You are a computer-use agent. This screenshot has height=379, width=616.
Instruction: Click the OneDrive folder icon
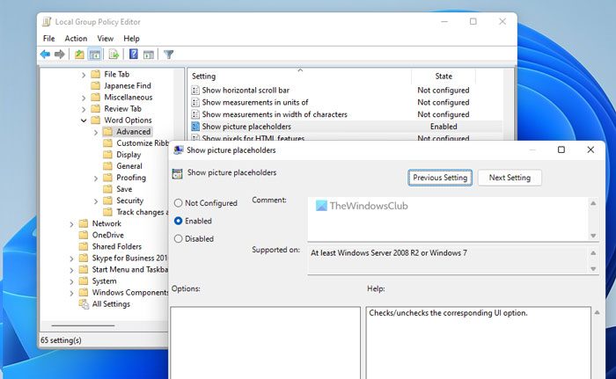(84, 235)
